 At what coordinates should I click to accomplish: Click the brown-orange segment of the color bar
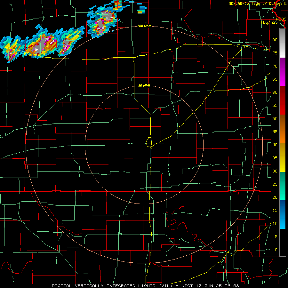[283, 129]
